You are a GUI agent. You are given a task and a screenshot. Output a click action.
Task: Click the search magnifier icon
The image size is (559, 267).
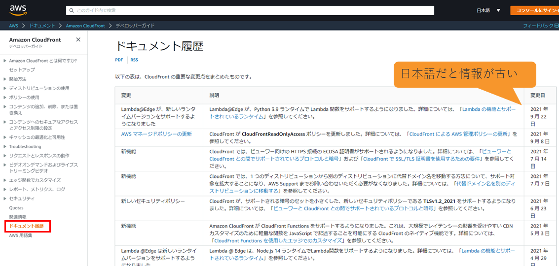pyautogui.click(x=72, y=10)
